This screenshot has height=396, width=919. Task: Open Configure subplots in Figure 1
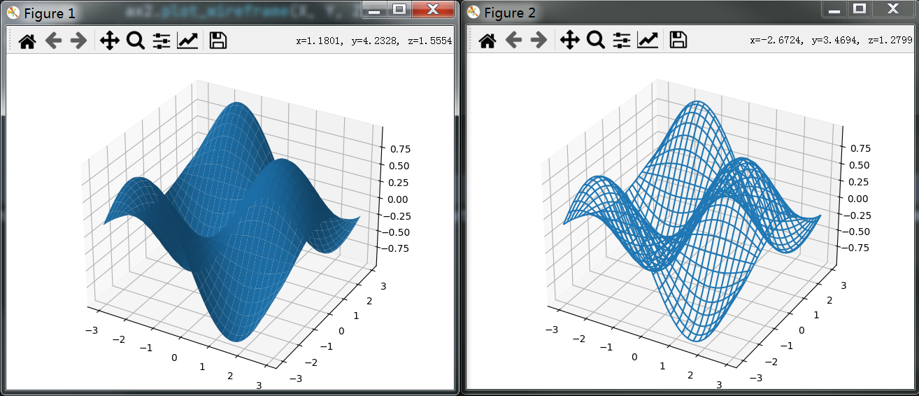coord(162,41)
